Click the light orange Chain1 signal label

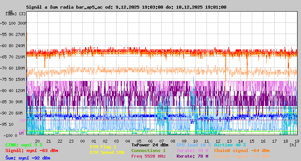click(x=242, y=156)
